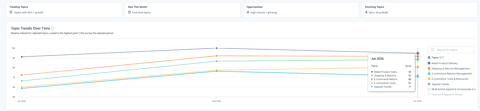Click the Apr 2026 x-axis label

pyautogui.click(x=22, y=101)
